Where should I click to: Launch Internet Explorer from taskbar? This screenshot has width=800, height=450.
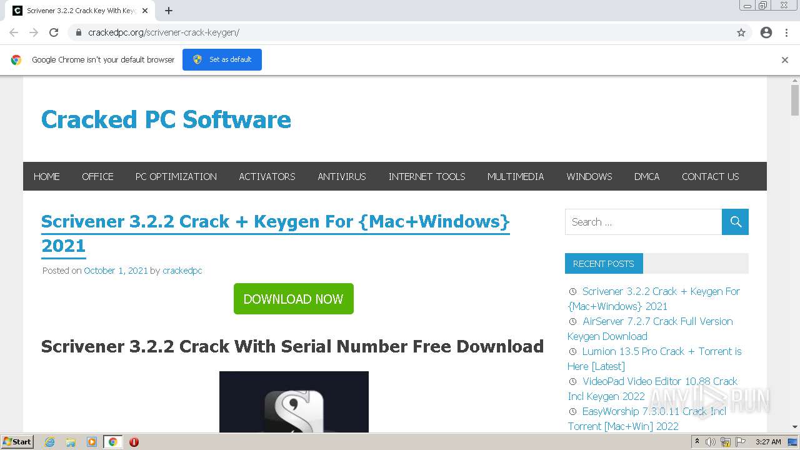(x=50, y=442)
